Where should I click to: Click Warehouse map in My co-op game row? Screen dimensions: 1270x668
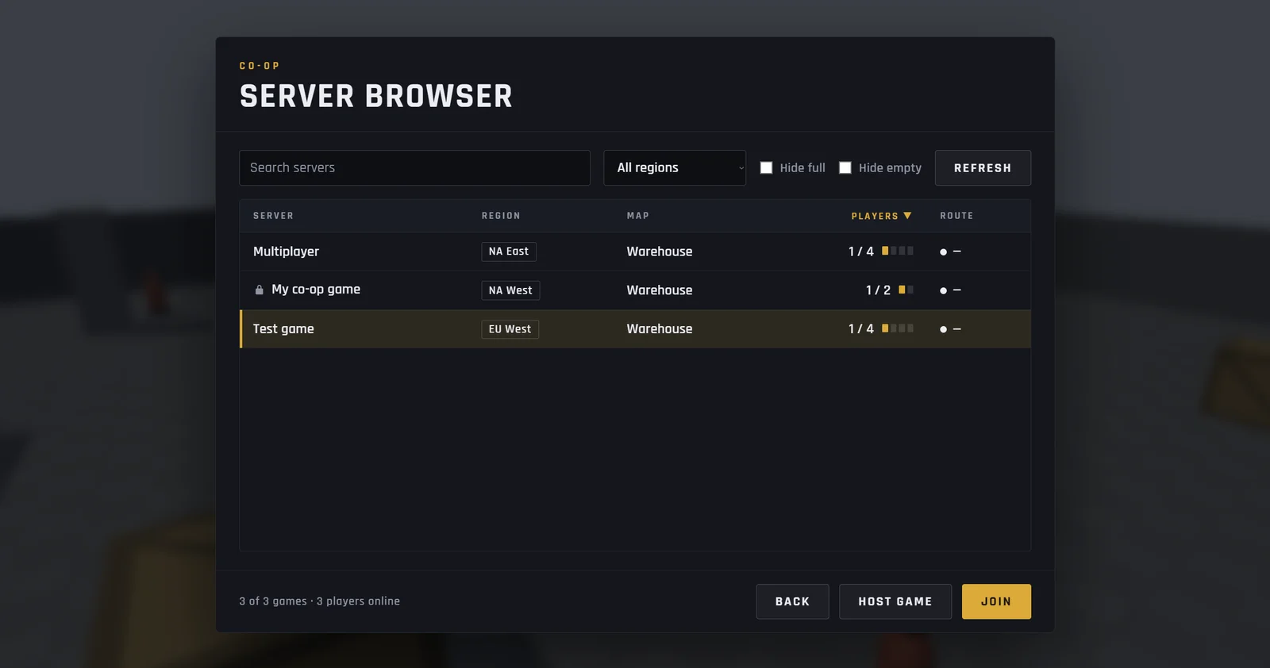tap(660, 290)
